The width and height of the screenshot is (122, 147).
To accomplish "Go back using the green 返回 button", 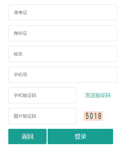I will pyautogui.click(x=27, y=136).
